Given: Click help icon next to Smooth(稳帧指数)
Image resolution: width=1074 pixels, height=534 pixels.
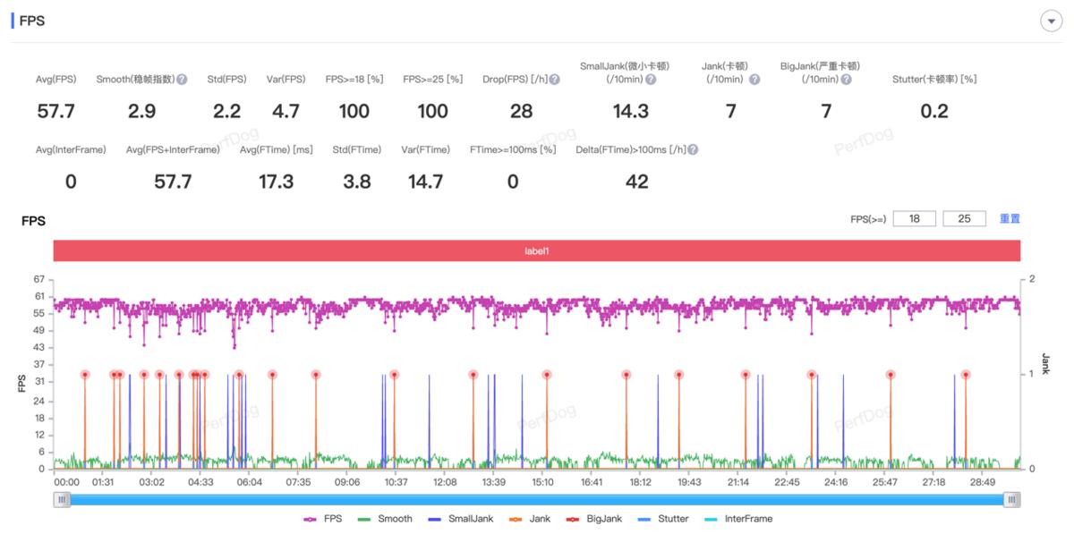Looking at the screenshot, I should [182, 80].
